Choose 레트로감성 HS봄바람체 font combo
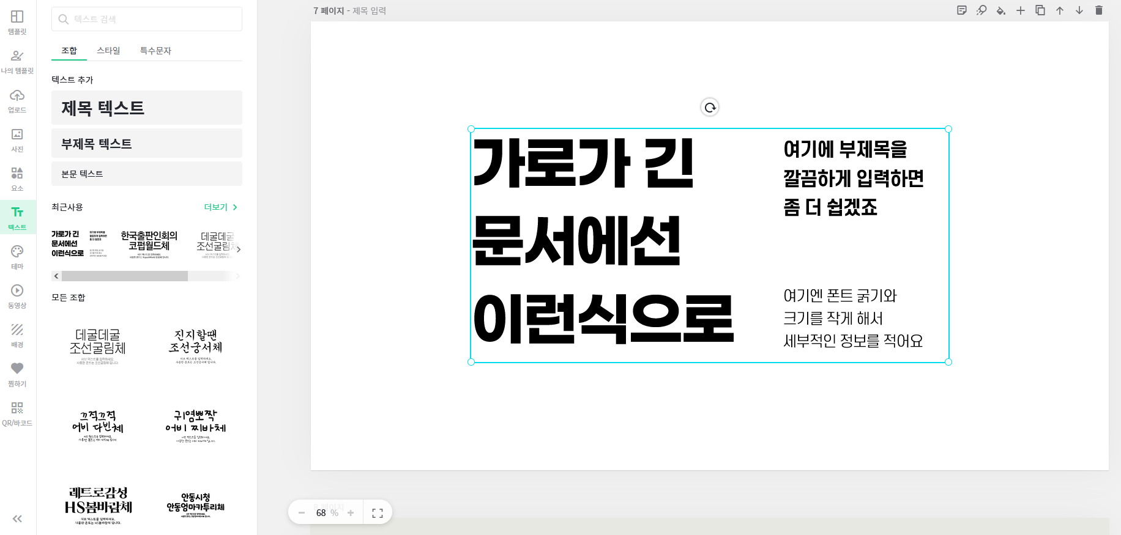This screenshot has height=535, width=1121. click(x=98, y=505)
